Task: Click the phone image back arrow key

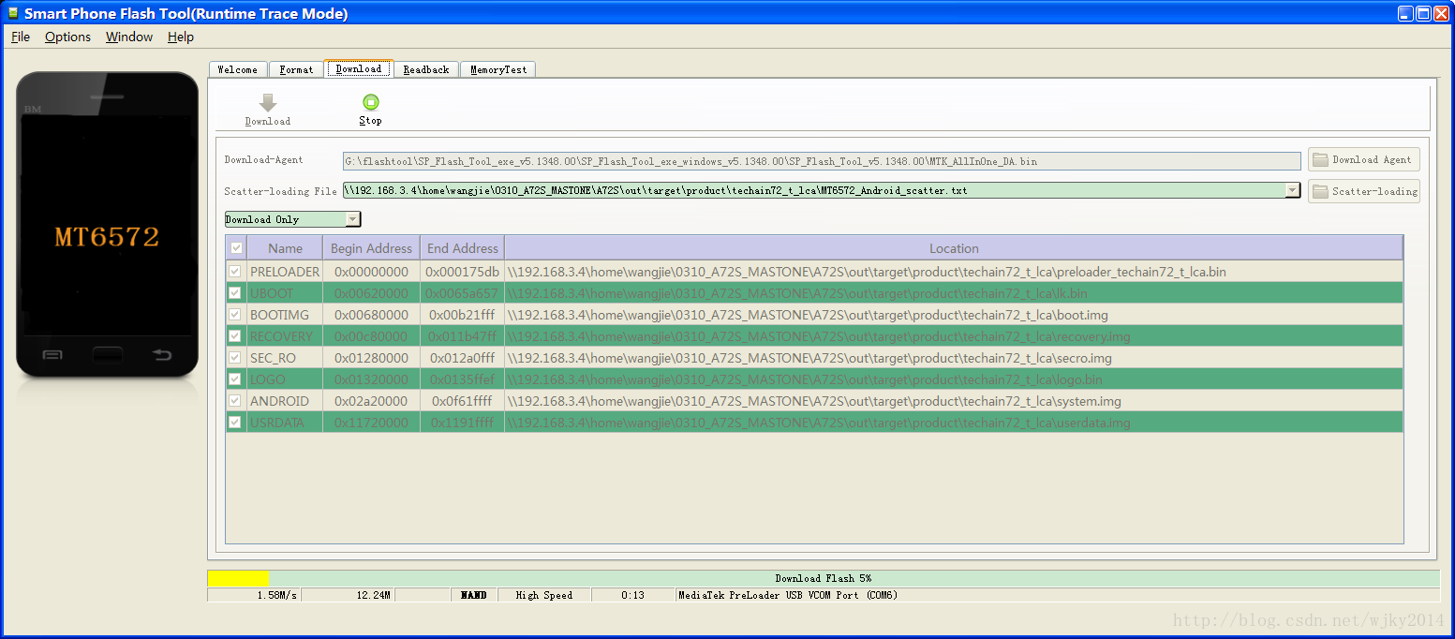Action: point(162,354)
